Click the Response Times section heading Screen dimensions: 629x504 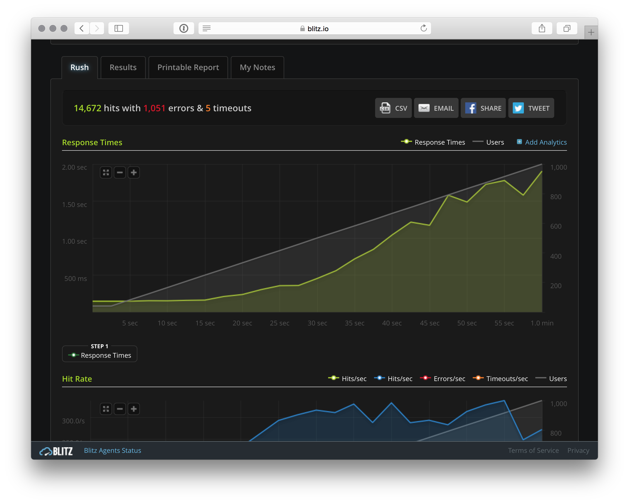point(92,142)
